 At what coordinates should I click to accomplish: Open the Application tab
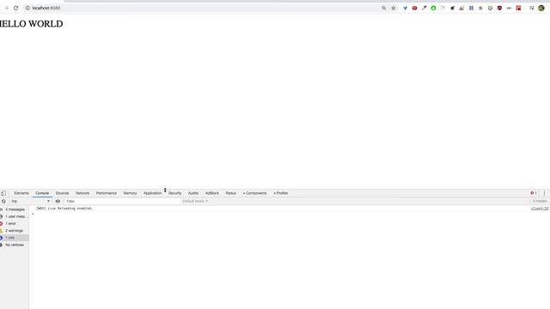[x=153, y=193]
